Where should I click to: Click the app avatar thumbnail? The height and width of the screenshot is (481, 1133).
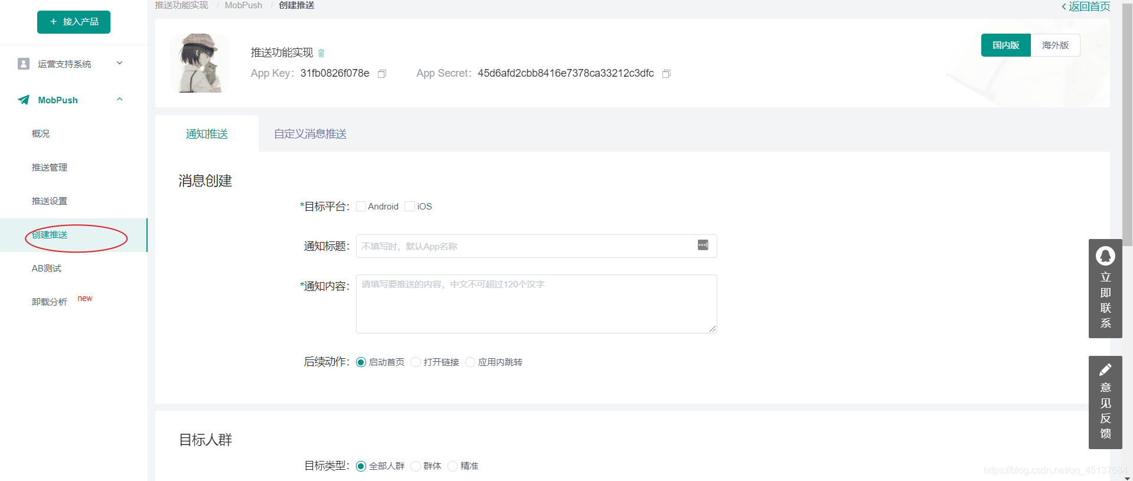click(200, 63)
